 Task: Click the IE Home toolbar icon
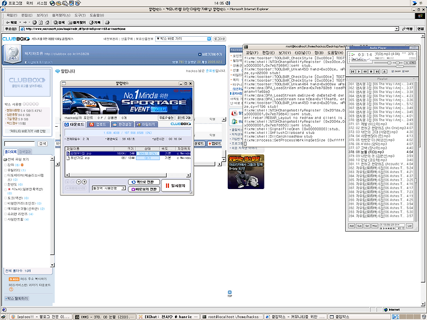click(x=47, y=23)
